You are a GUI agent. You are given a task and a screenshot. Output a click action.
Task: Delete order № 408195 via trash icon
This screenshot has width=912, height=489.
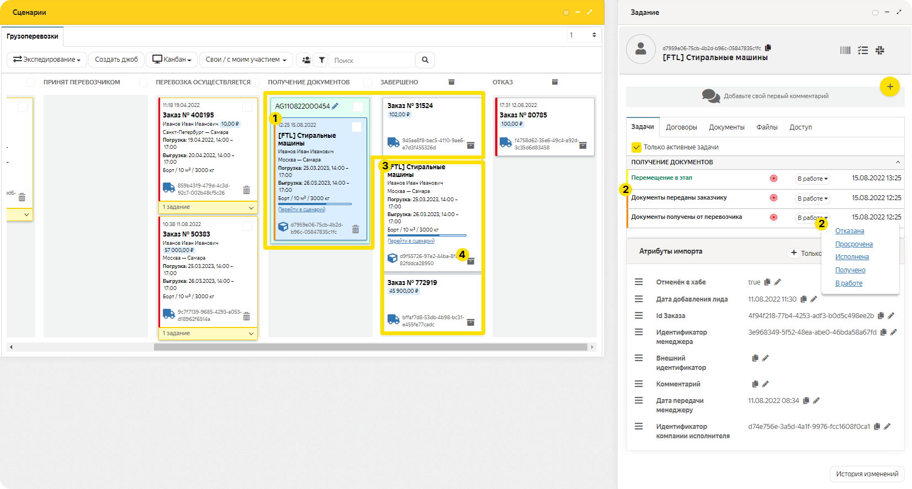246,190
